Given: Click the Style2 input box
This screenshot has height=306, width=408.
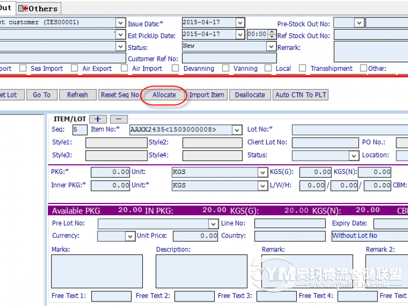Looking at the screenshot, I should [212, 143].
